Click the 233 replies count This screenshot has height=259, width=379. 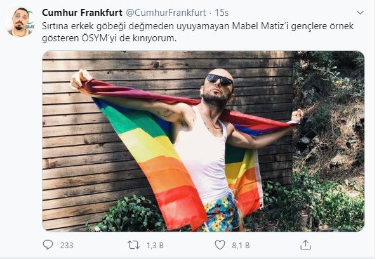click(67, 245)
